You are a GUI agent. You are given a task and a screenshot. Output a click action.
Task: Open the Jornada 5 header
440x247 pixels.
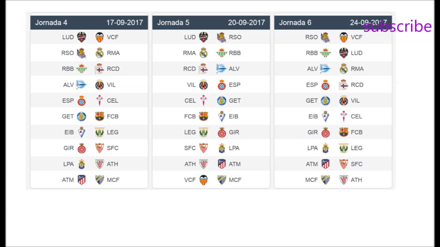click(173, 23)
